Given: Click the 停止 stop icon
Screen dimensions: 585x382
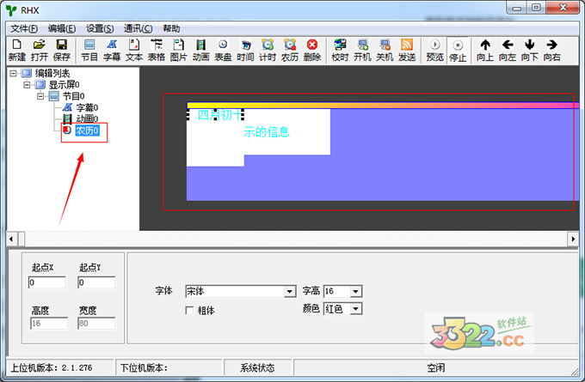Looking at the screenshot, I should pyautogui.click(x=458, y=51).
